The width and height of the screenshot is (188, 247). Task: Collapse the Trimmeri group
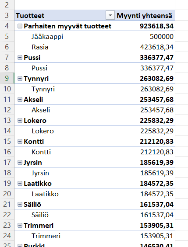pos(20,226)
